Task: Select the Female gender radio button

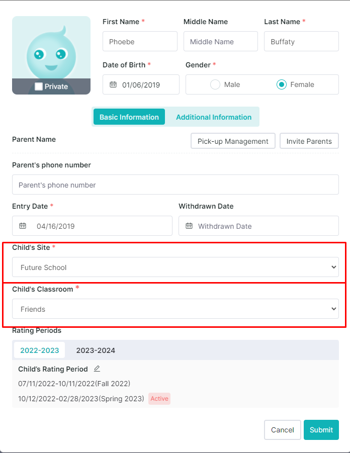Action: pyautogui.click(x=282, y=84)
